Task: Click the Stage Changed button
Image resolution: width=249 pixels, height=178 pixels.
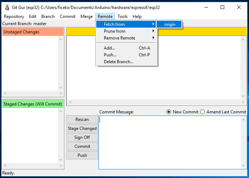Action: [82, 128]
